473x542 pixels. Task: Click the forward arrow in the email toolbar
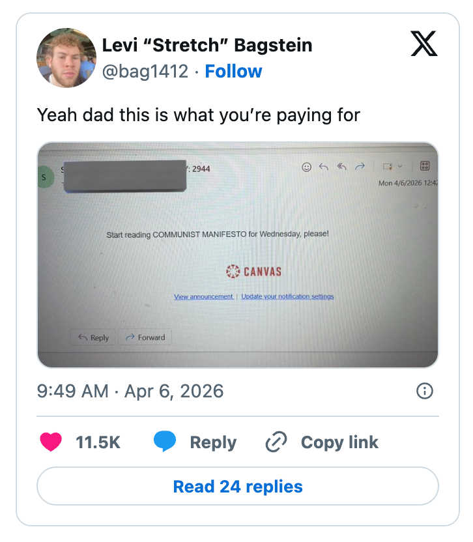coord(359,167)
